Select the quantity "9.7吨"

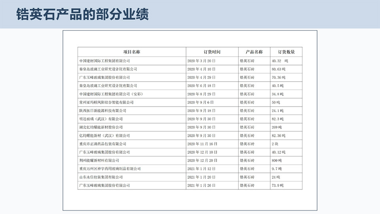coord(277,169)
